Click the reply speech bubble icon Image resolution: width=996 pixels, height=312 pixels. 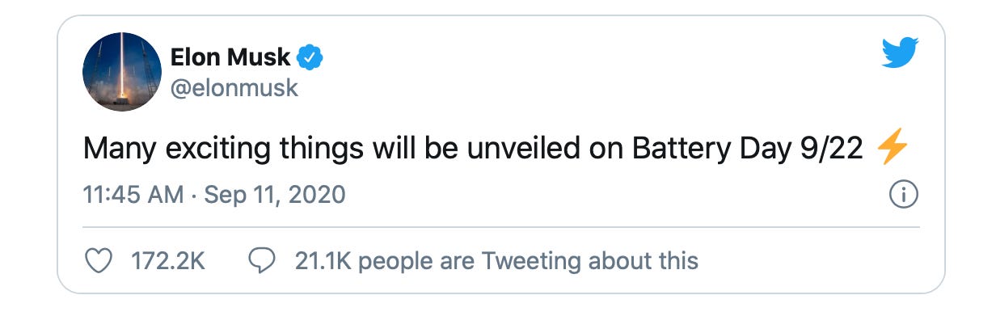click(260, 260)
